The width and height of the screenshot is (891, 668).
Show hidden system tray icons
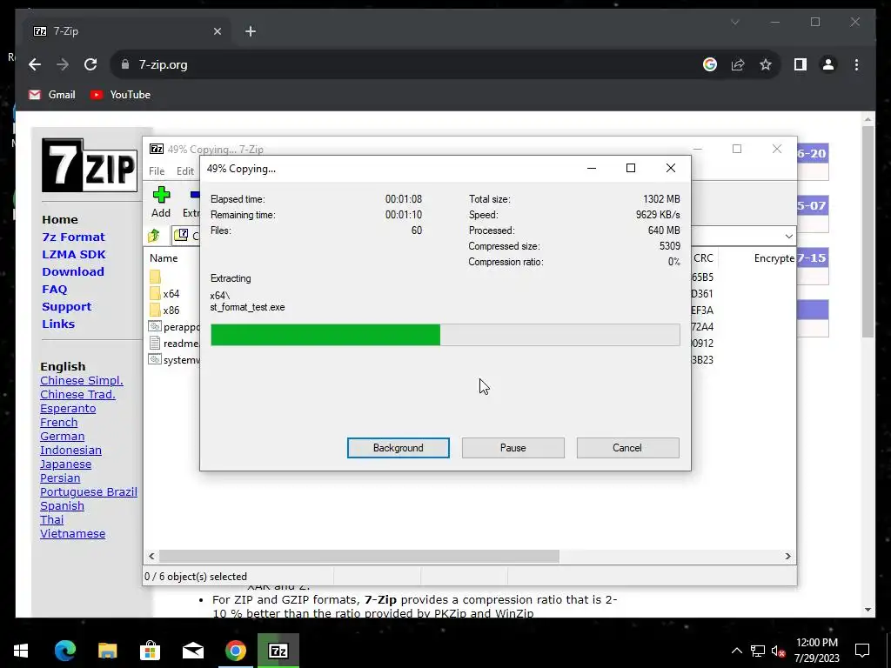click(x=736, y=651)
